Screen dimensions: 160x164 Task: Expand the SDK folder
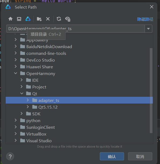point(22,113)
